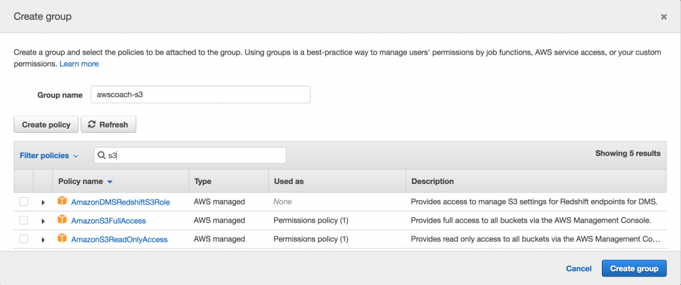Image resolution: width=681 pixels, height=285 pixels.
Task: Click the AmazonS3ReadOnlyAccess policy box icon
Action: click(62, 238)
